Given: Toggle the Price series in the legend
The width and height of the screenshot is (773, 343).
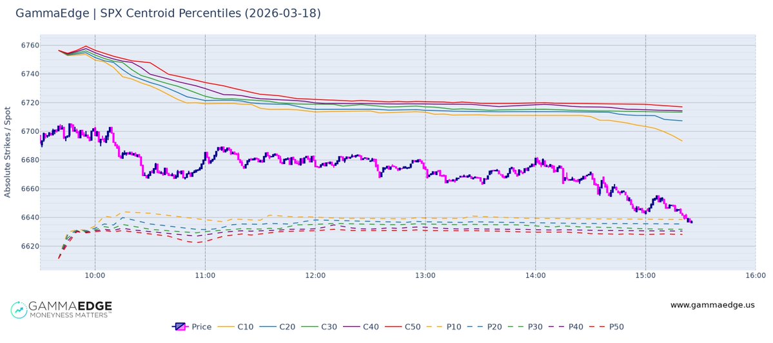Looking at the screenshot, I should tap(191, 327).
